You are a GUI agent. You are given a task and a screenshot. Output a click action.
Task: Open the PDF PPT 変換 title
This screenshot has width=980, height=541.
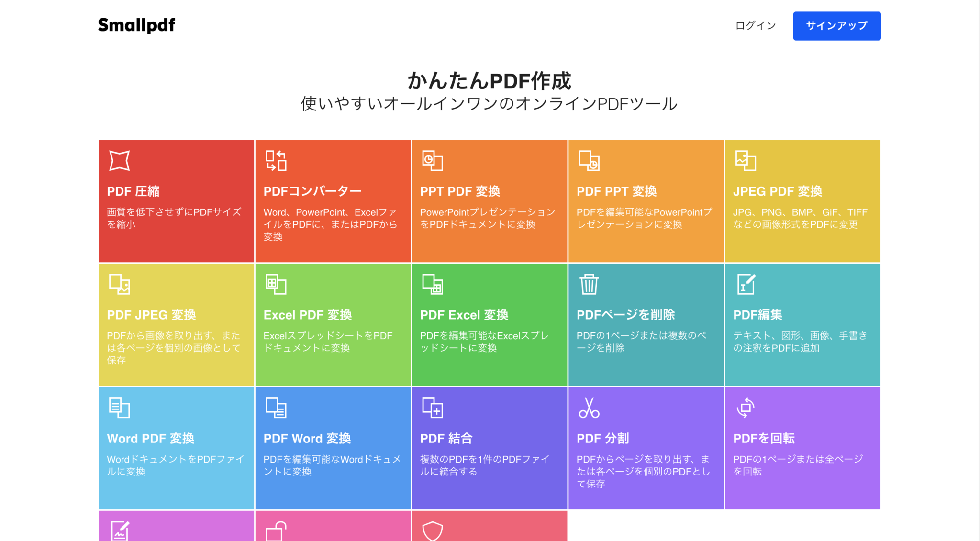[616, 191]
